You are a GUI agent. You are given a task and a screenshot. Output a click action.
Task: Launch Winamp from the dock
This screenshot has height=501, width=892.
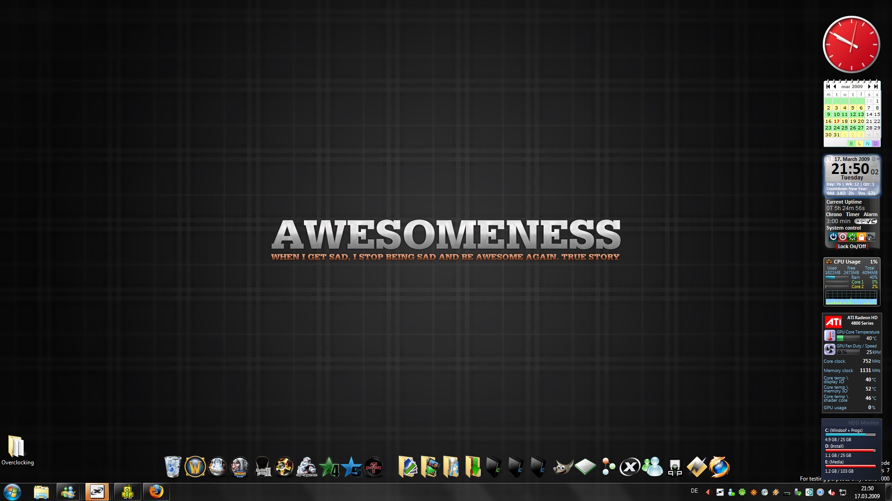point(696,467)
